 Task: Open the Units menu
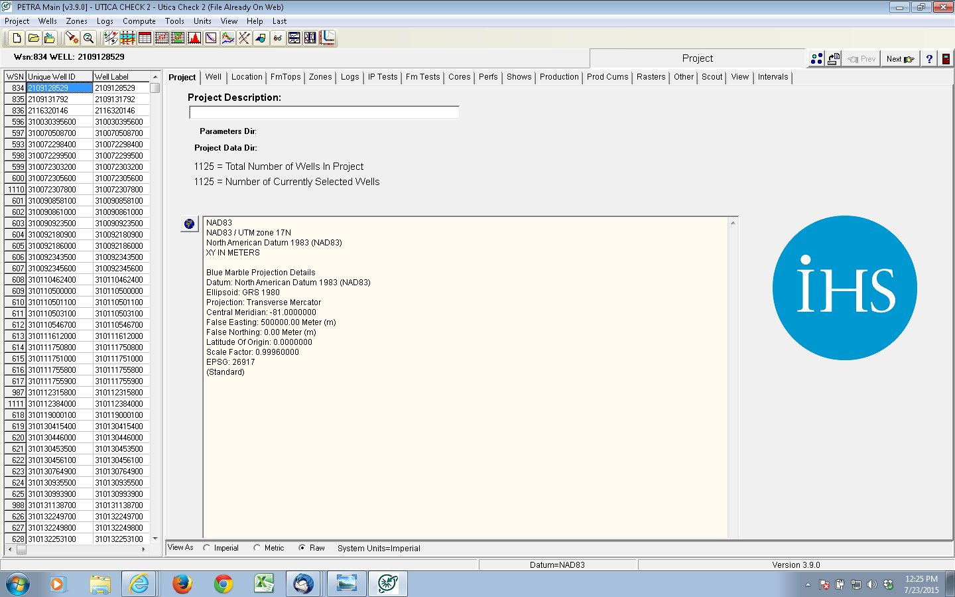tap(202, 21)
